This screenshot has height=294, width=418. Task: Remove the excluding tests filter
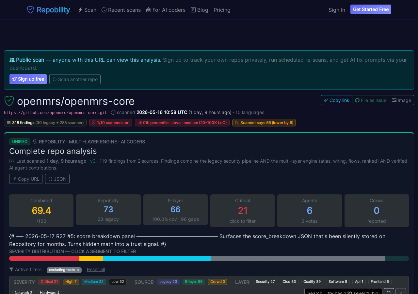(x=78, y=270)
